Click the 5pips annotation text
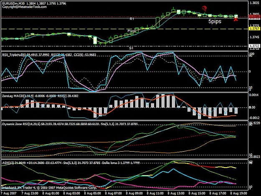Image resolution: width=261 pixels, height=196 pixels. pos(215,21)
